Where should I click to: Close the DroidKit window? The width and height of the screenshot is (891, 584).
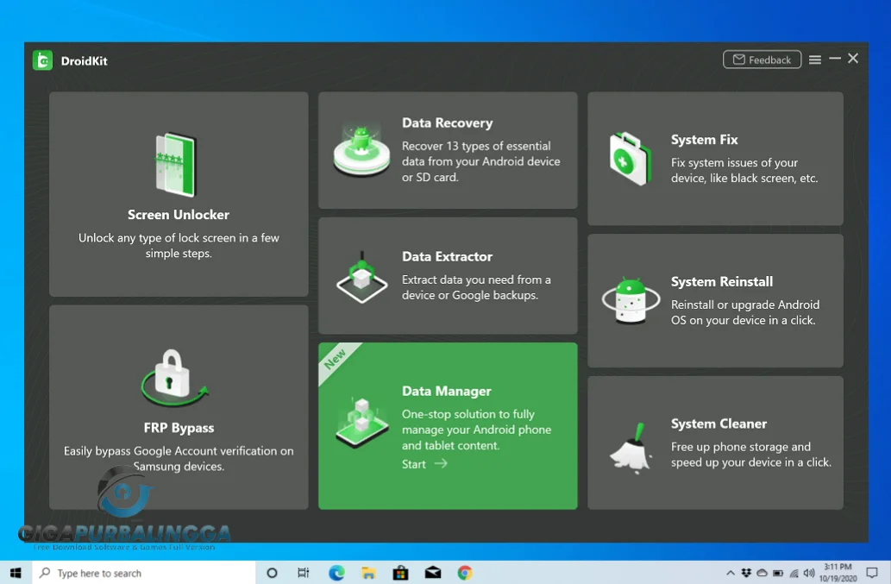coord(853,59)
